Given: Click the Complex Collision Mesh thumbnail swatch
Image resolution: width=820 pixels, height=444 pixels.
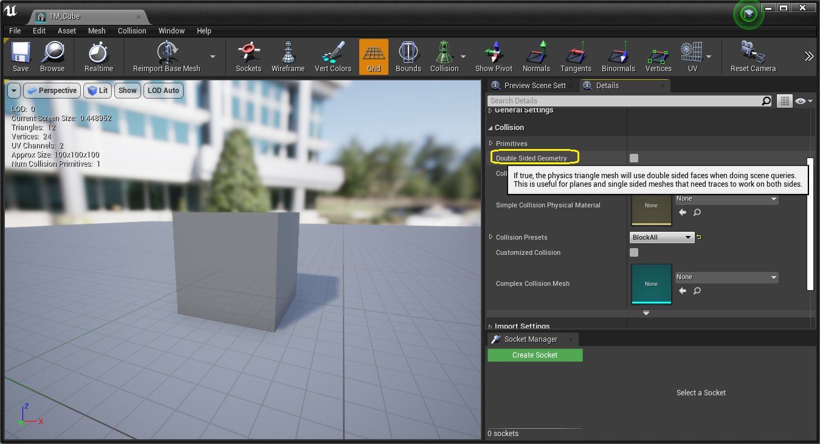Looking at the screenshot, I should click(x=651, y=283).
